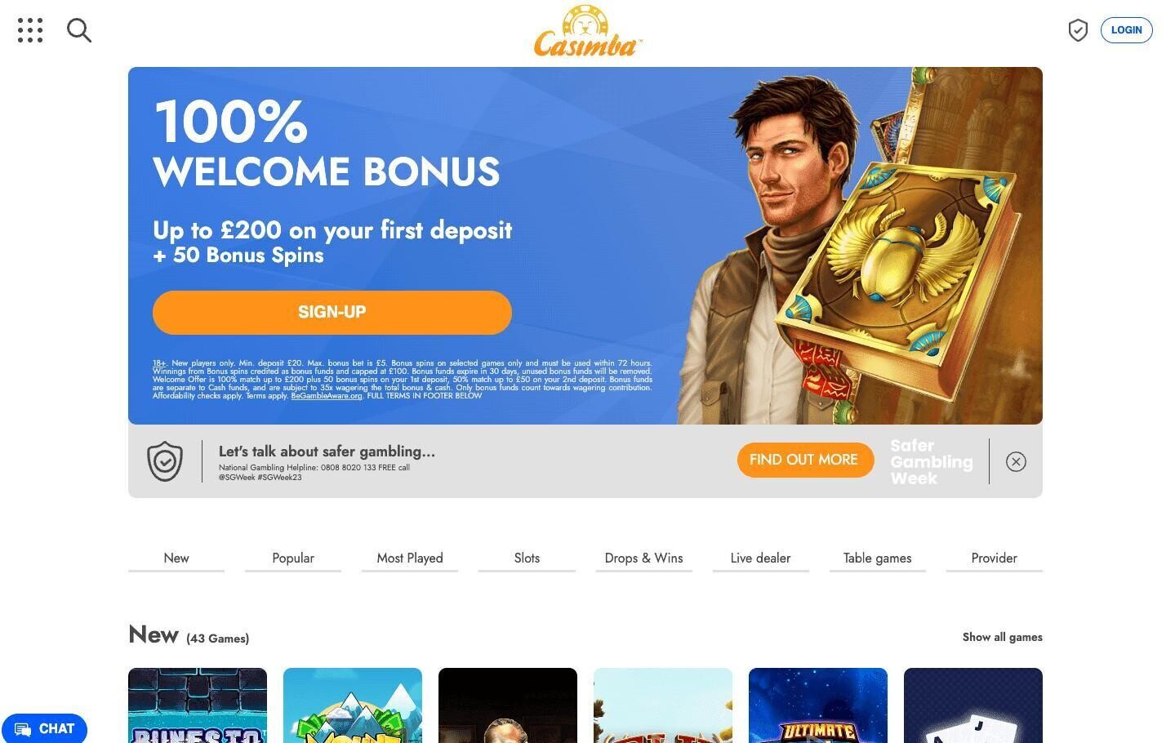Viewport: 1175px width, 743px height.
Task: Click the search magnifier icon
Action: click(x=79, y=30)
